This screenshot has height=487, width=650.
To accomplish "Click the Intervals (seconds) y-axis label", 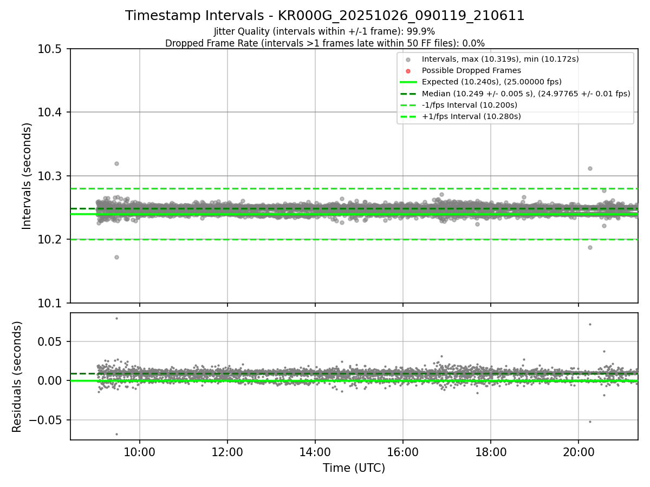I will (x=27, y=176).
